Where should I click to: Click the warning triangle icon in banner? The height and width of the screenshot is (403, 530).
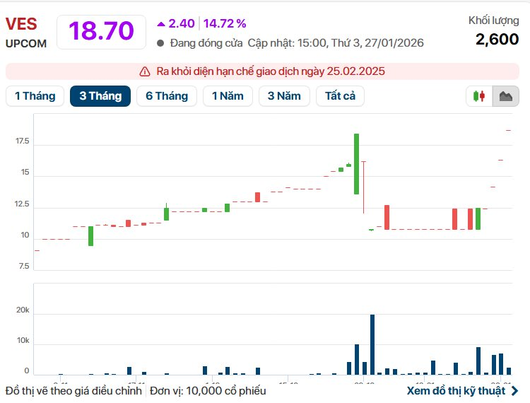coord(144,71)
